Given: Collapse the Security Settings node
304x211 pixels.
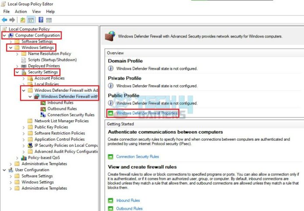Looking at the screenshot, I should [17, 72].
